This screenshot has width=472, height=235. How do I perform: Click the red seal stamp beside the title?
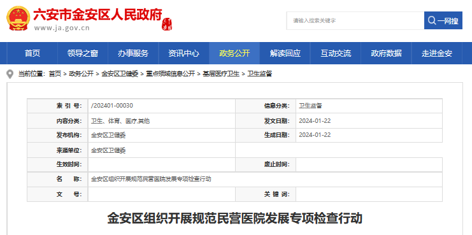coord(167,24)
